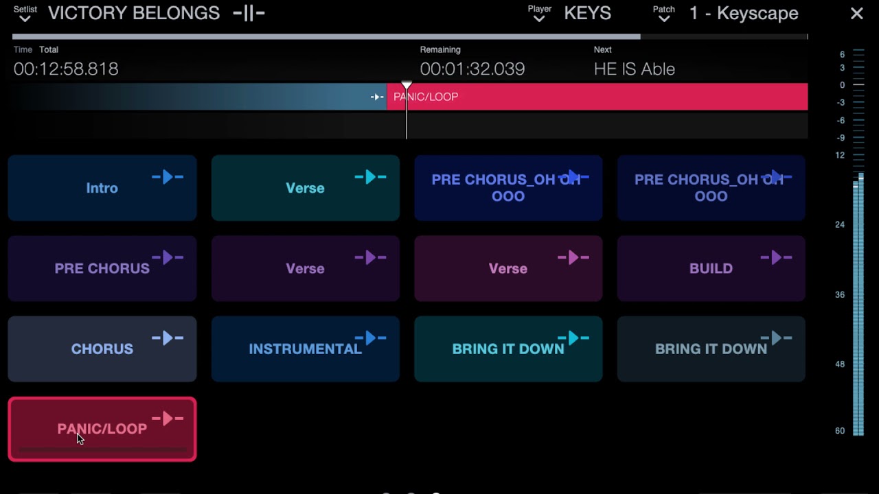The height and width of the screenshot is (494, 879).
Task: Click the transition marker before PANIC/LOOP in timeline
Action: click(x=377, y=97)
